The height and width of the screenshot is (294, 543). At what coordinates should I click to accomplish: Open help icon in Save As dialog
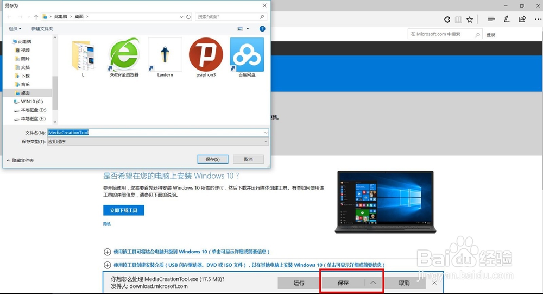(x=262, y=29)
